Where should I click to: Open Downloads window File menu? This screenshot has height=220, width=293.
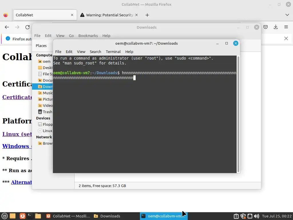point(37,36)
